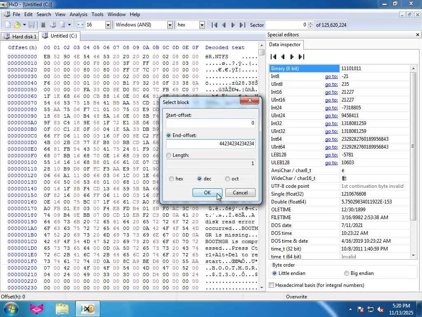Open the Window menu
The width and height of the screenshot is (422, 317).
[117, 14]
